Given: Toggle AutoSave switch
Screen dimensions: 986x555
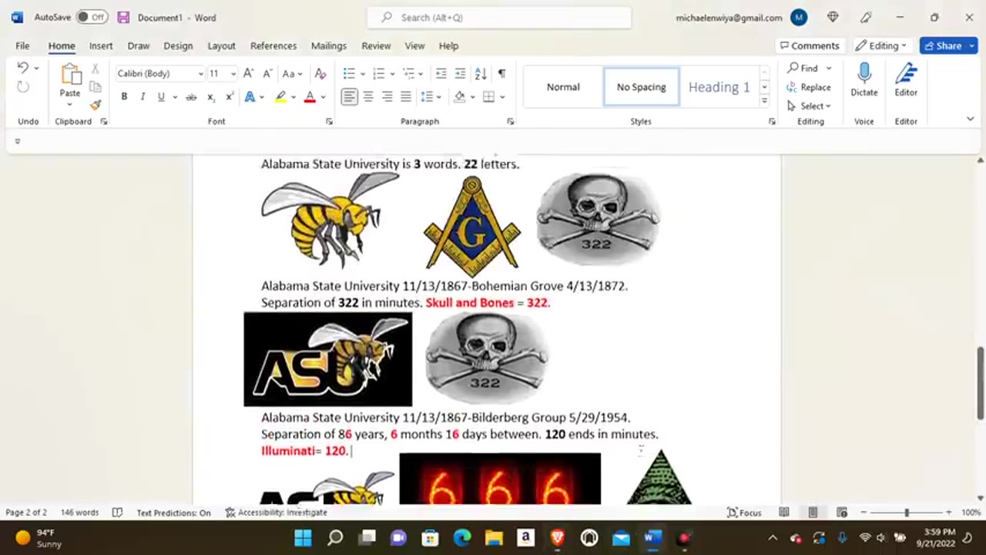Looking at the screenshot, I should click(x=92, y=17).
